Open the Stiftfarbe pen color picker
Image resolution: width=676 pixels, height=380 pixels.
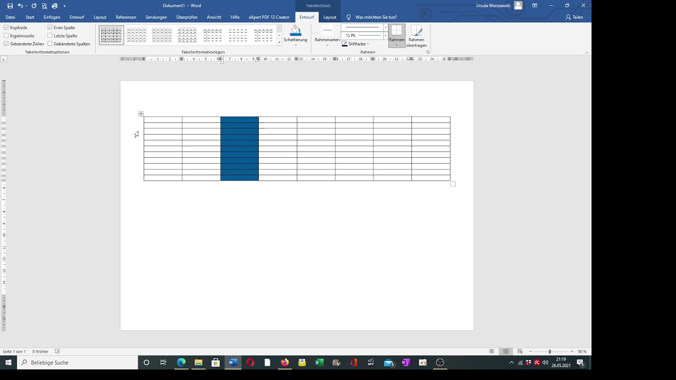point(355,44)
